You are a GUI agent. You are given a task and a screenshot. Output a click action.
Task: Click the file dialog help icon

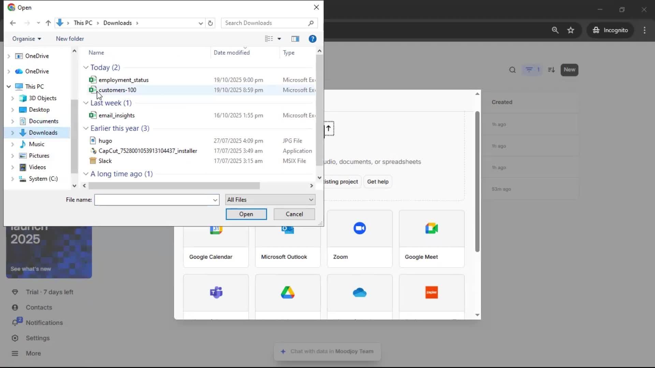(312, 39)
